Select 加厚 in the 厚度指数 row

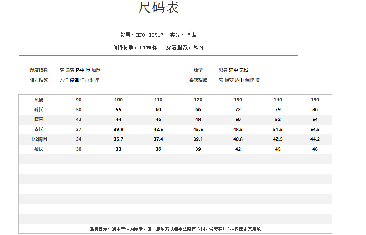(96, 70)
